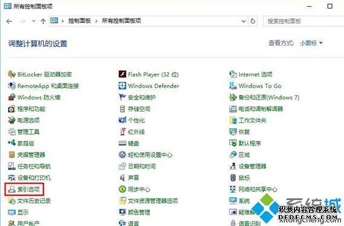Open the RemoteApp 和桌面连接 icon
This screenshot has width=344, height=226.
point(11,86)
